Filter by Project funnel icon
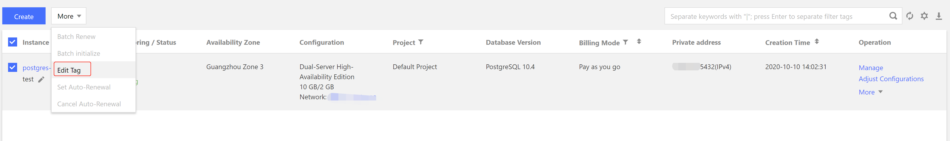This screenshot has width=950, height=141. (421, 42)
